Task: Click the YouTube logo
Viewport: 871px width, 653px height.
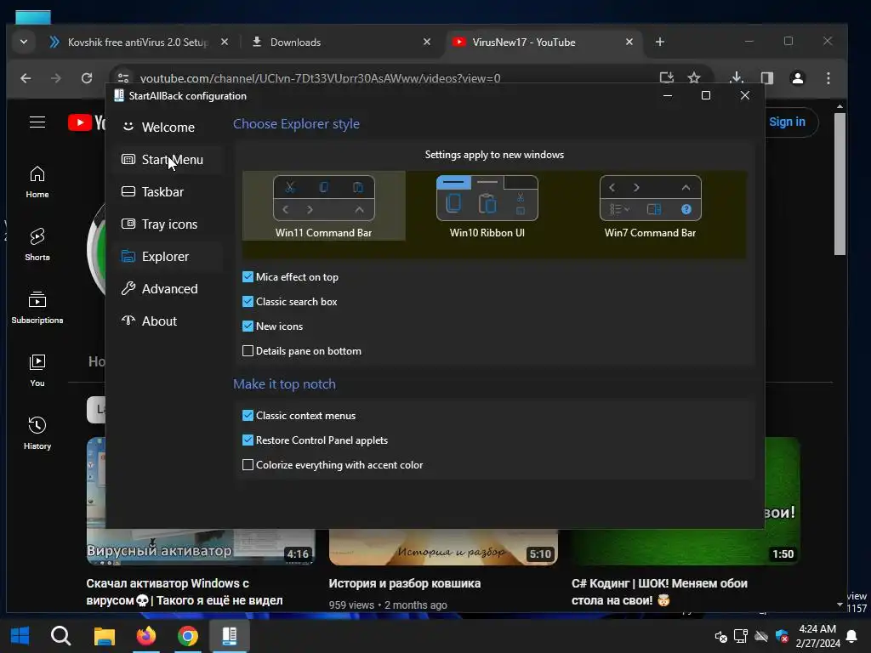Action: coord(87,122)
